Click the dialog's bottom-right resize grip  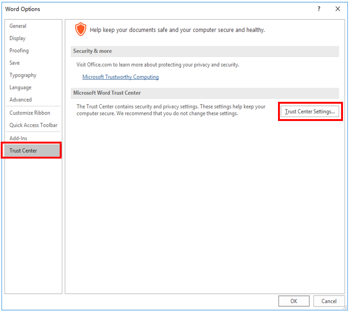click(x=345, y=307)
